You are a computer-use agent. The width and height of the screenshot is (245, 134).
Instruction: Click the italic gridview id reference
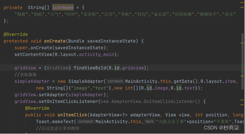133,68
